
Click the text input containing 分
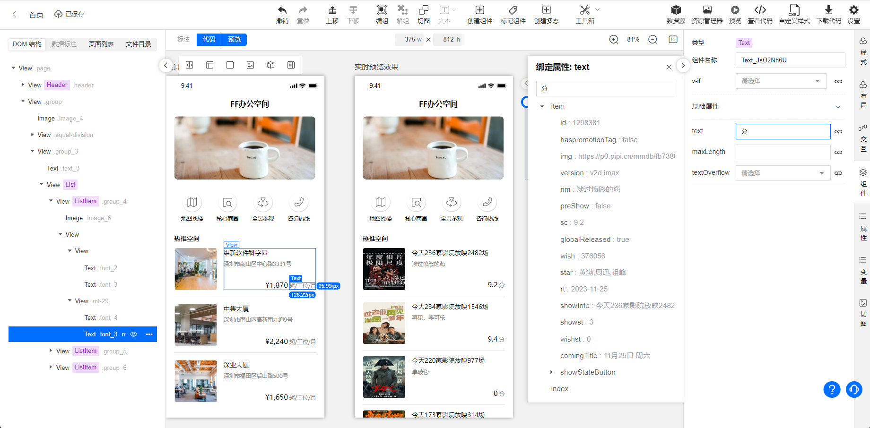[783, 131]
